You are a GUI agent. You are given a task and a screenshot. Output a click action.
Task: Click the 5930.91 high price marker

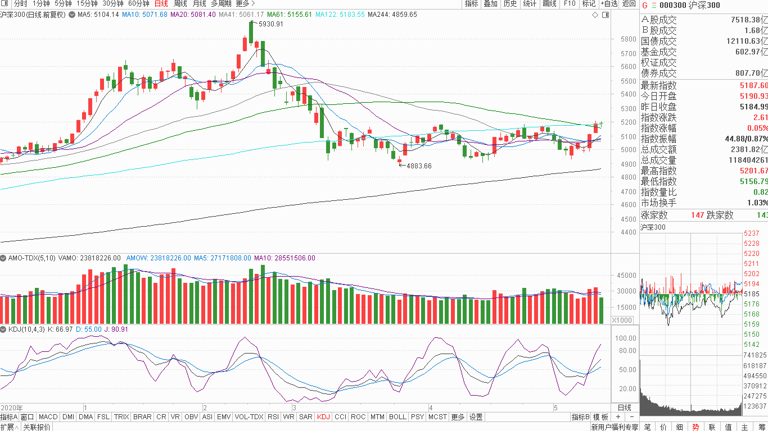click(x=270, y=24)
